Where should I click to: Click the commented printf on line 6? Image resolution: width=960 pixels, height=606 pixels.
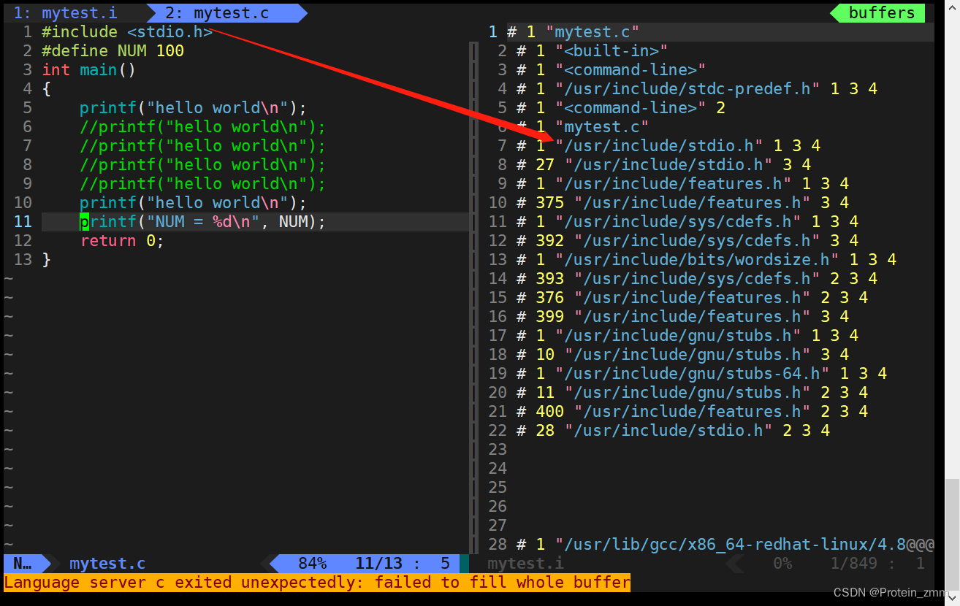click(x=203, y=127)
